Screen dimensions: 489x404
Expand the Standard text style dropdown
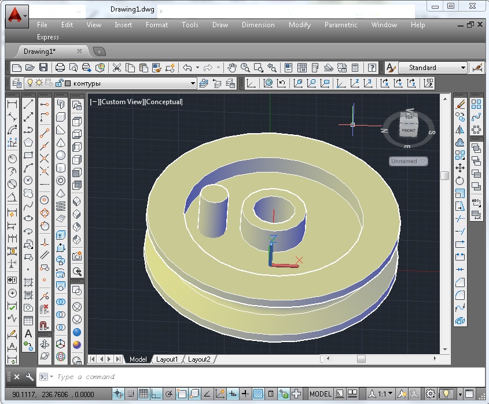pos(463,68)
